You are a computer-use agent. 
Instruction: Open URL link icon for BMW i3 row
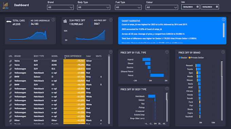pos(10,77)
